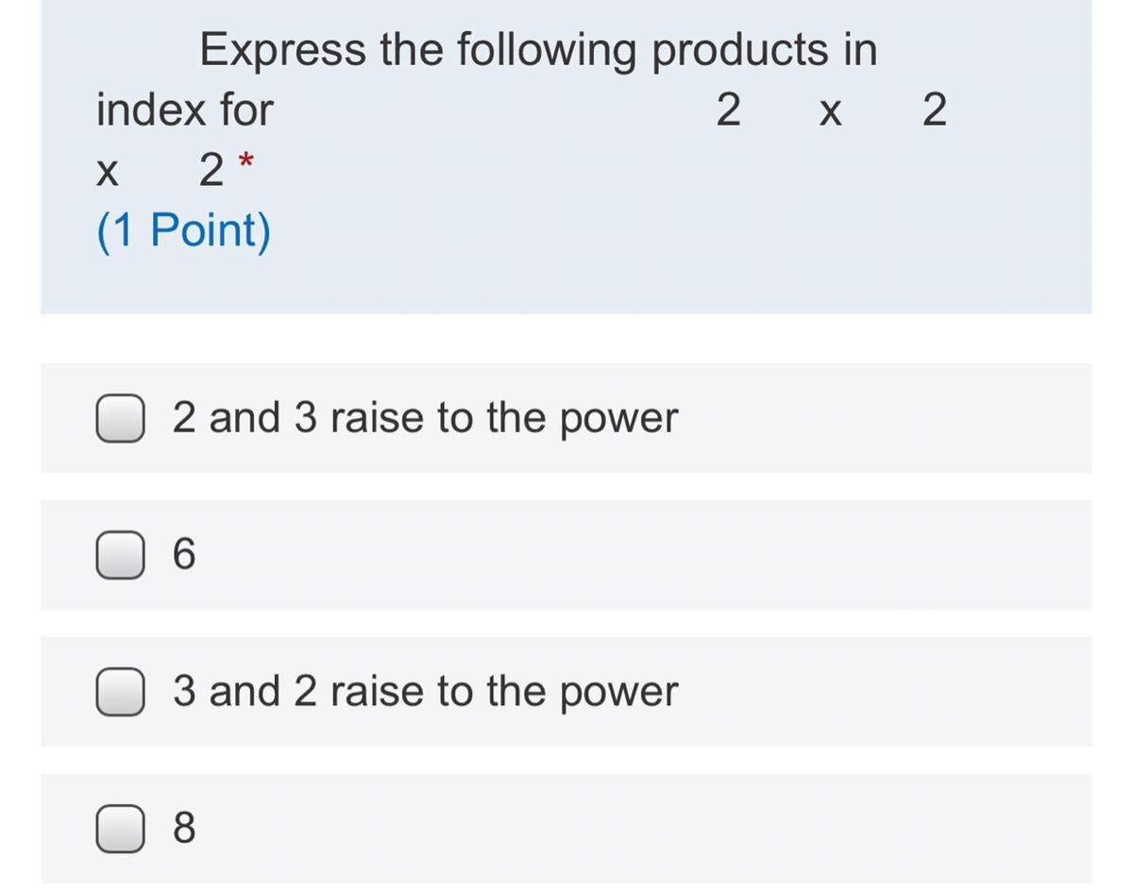Tick the checkbox beside answer 6
Screen dimensions: 1133x890
pos(120,555)
